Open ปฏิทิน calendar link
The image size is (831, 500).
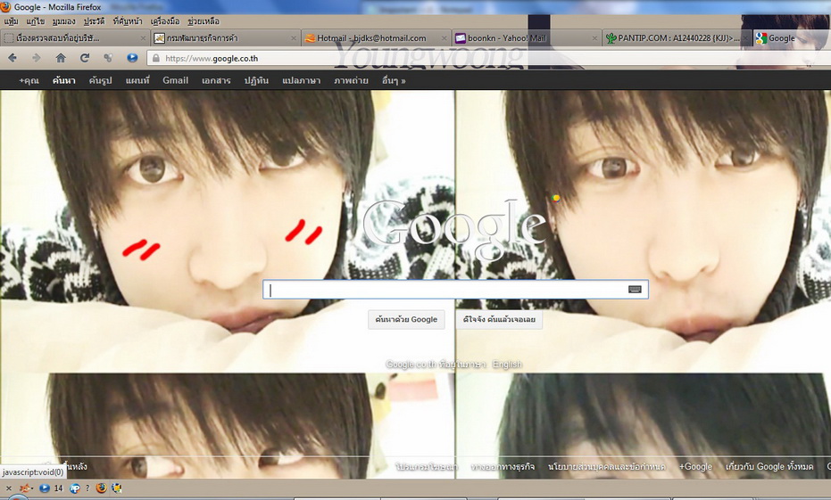(x=256, y=80)
